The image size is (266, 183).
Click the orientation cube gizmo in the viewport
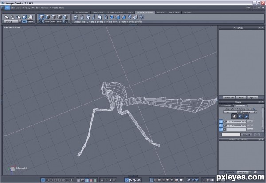12,169
